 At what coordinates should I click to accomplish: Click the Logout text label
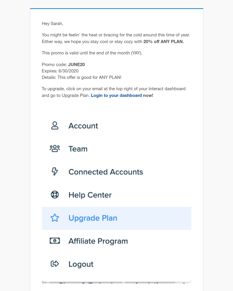click(81, 264)
